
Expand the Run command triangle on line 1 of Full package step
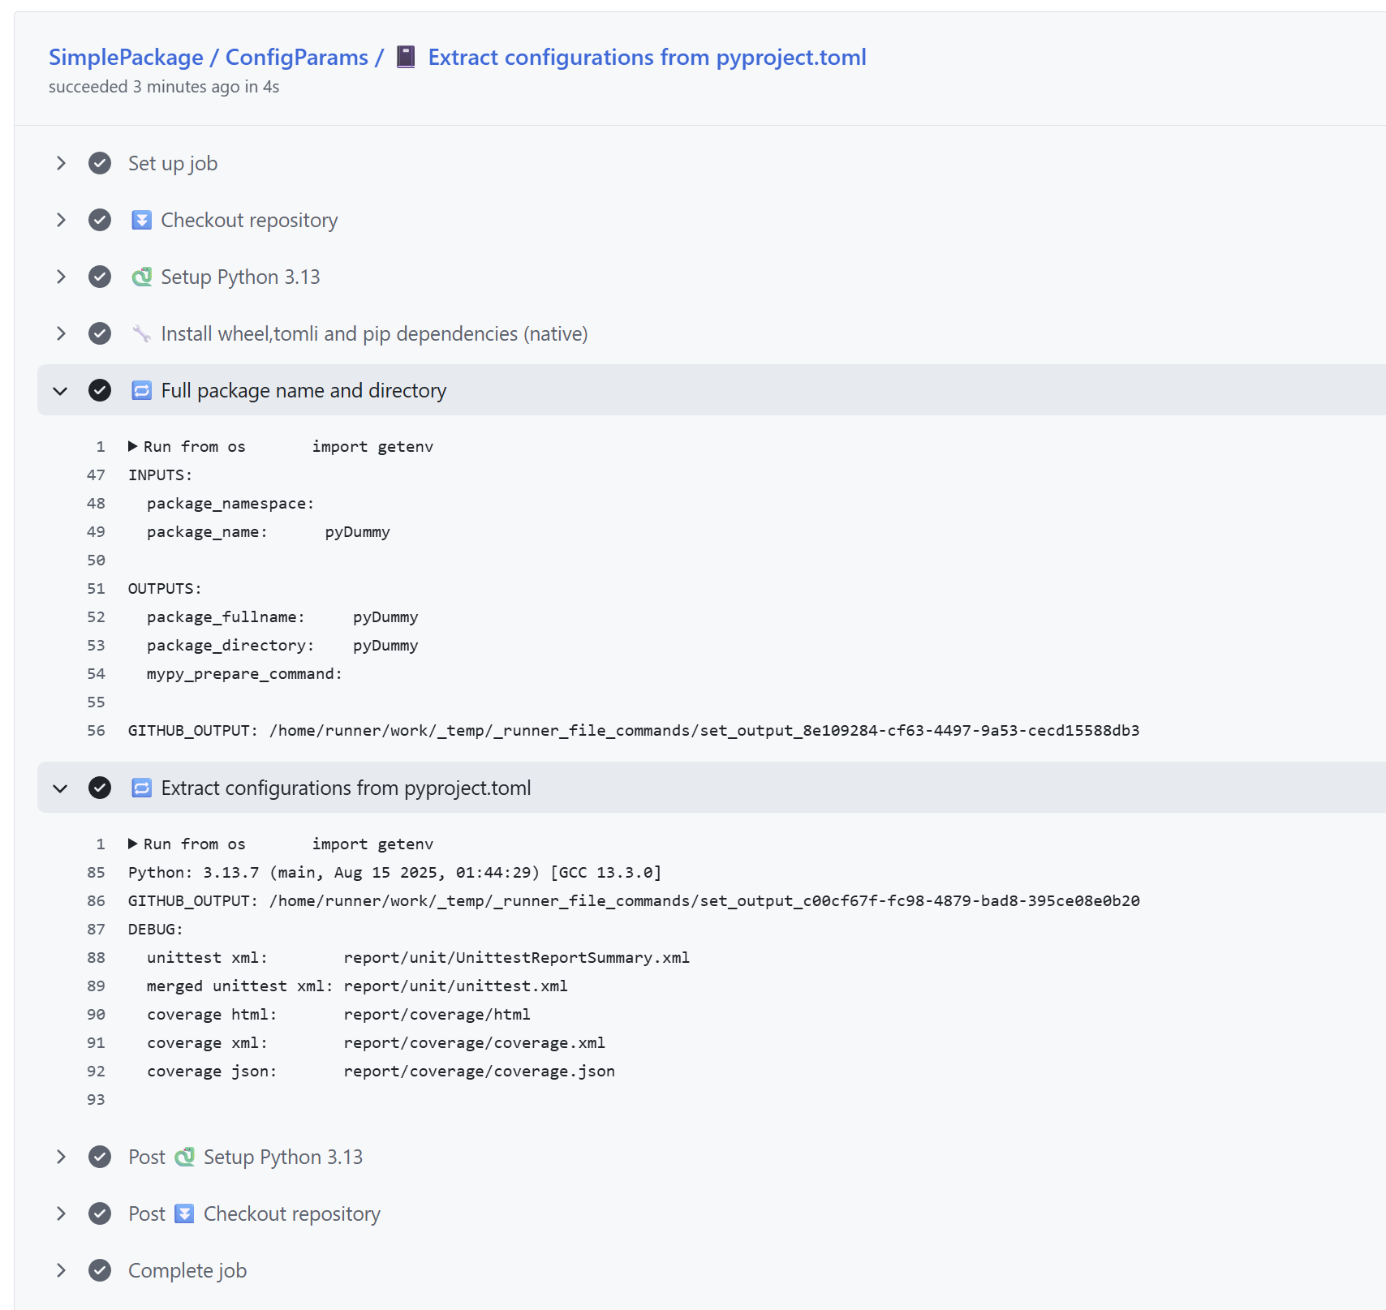tap(132, 446)
